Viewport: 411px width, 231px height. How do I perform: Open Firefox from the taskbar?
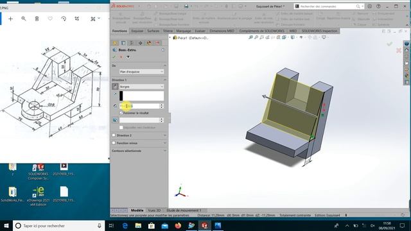point(178,225)
